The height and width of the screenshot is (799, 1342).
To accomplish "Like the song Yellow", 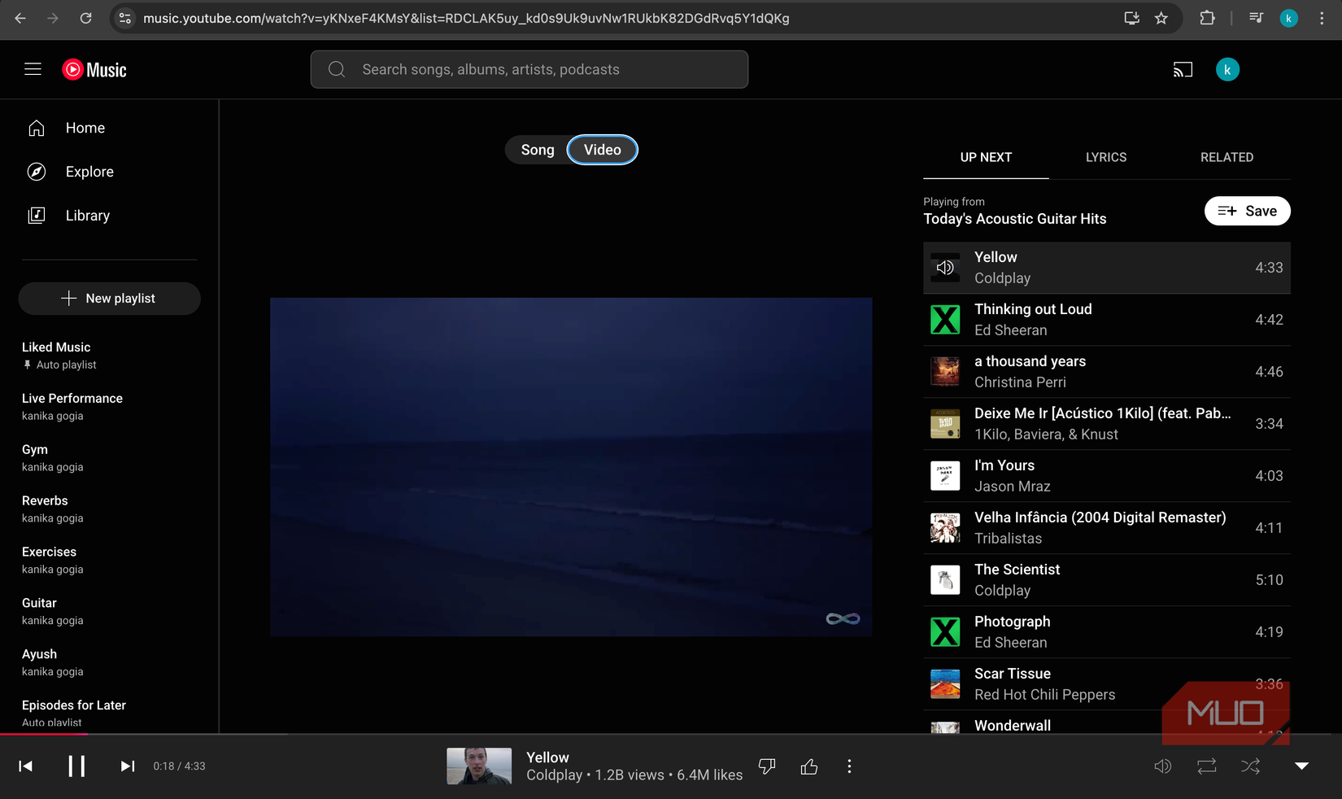I will [809, 766].
